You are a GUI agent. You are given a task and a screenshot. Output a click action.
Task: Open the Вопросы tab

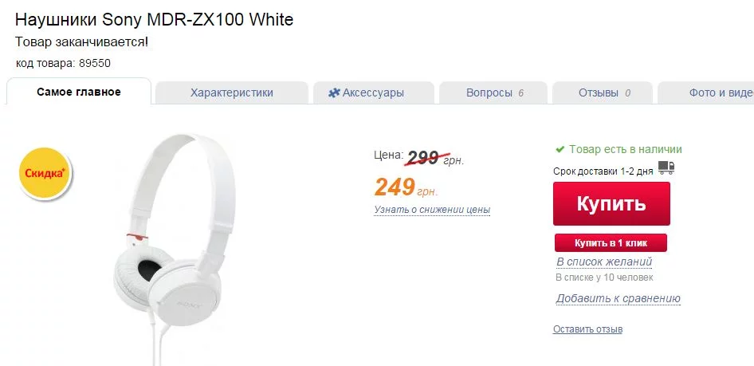pyautogui.click(x=493, y=92)
